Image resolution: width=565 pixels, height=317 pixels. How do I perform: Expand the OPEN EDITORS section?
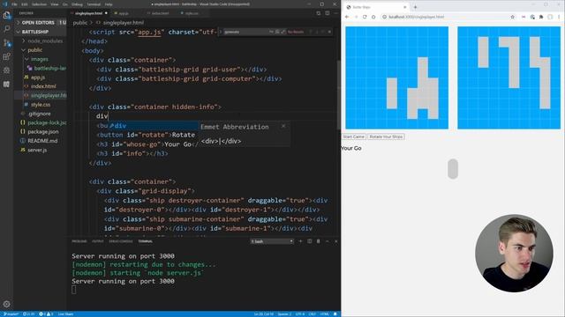coord(41,22)
